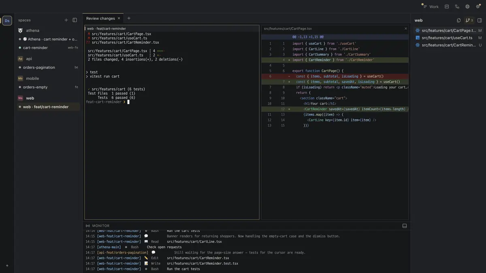486x273 pixels.
Task: Switch to Review changes tab
Action: tap(100, 18)
